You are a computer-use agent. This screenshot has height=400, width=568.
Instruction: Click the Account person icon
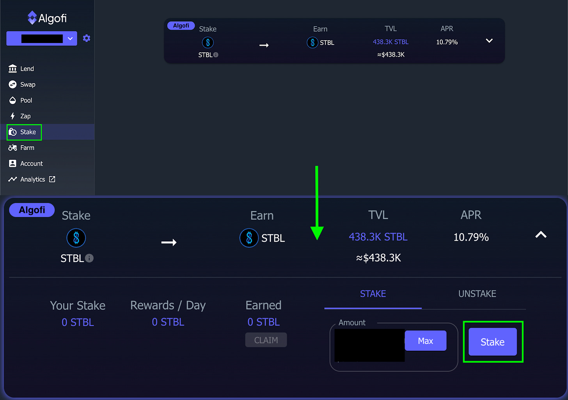[12, 164]
